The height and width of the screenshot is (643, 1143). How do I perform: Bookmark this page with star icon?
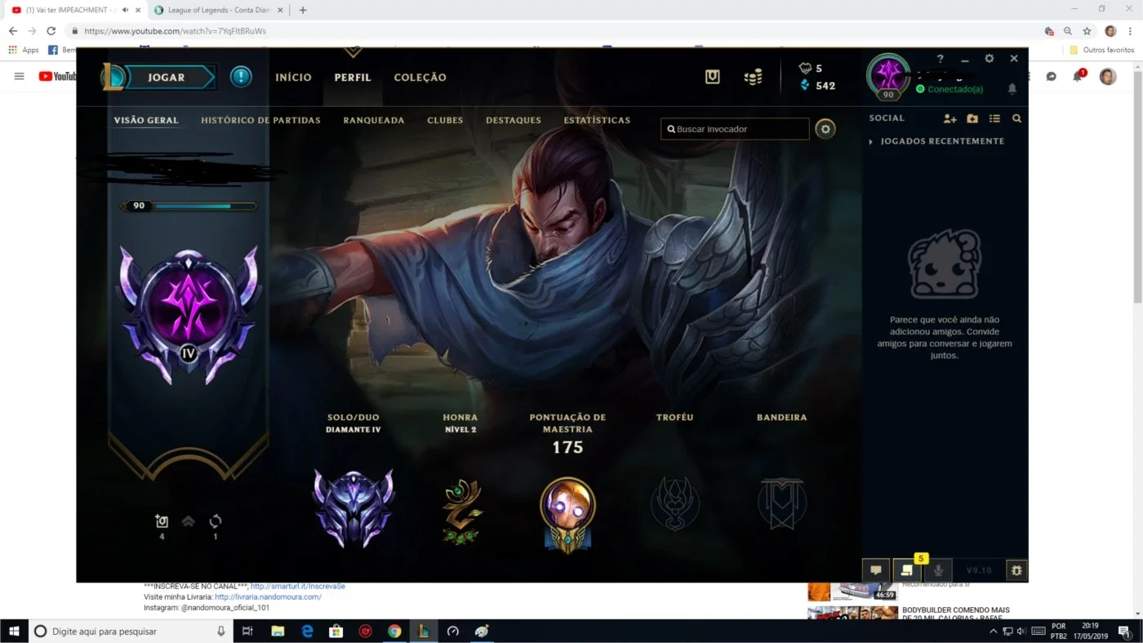point(1087,31)
